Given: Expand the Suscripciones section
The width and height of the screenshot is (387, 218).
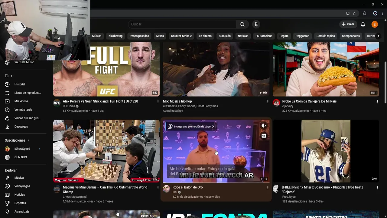Looking at the screenshot, I should (17, 140).
